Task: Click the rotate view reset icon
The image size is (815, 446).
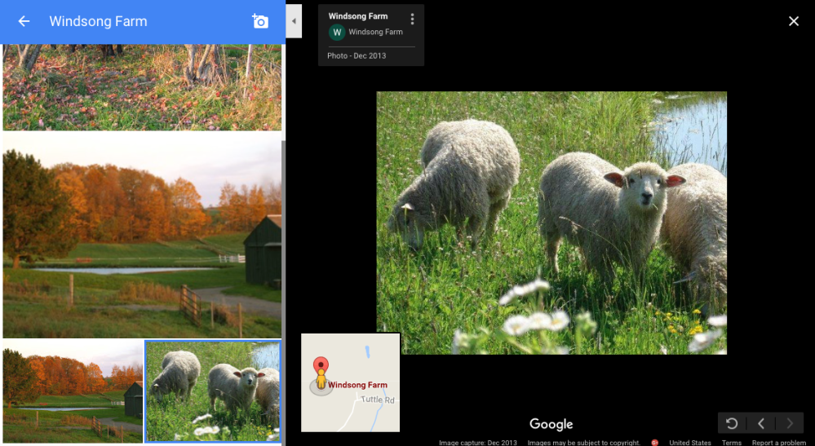Action: (732, 423)
